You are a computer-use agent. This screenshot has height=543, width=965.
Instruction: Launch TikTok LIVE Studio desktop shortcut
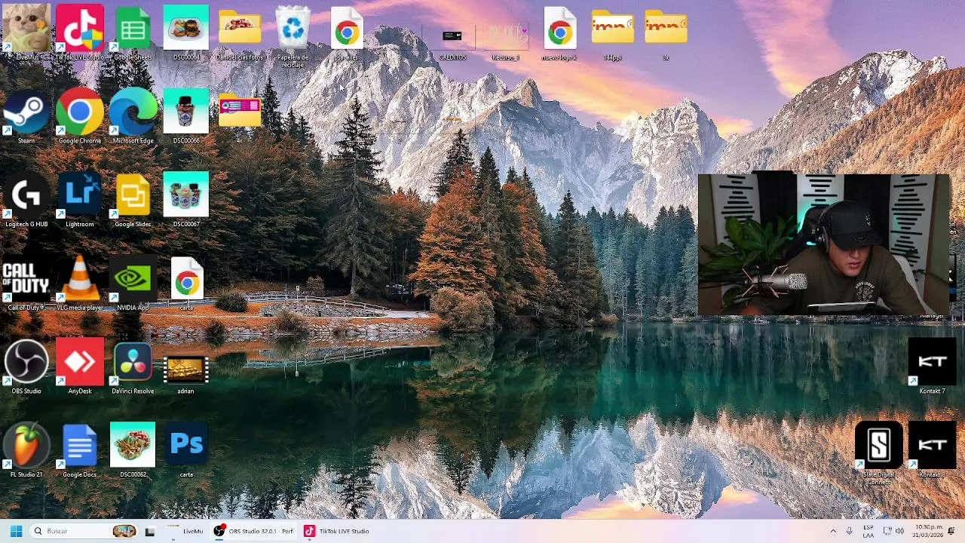(79, 33)
